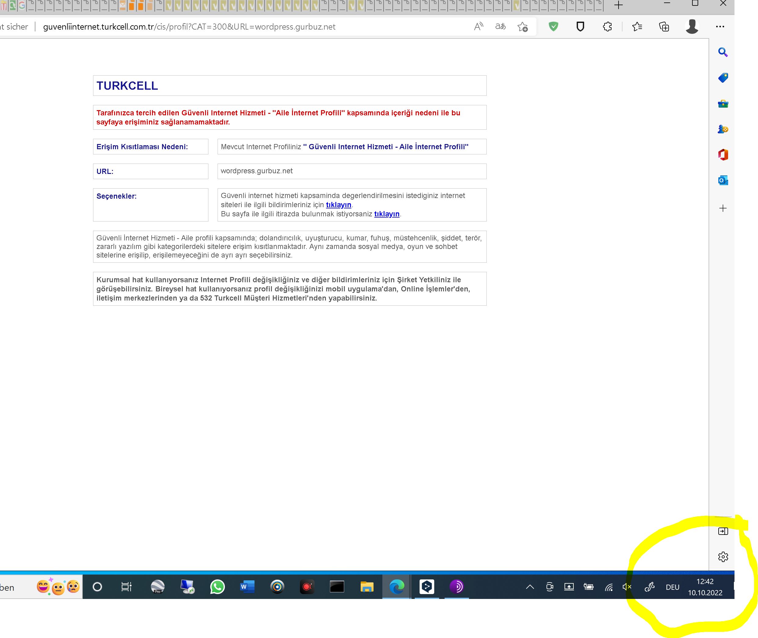758x638 pixels.
Task: Open the black terminal window taskbar icon
Action: 337,587
